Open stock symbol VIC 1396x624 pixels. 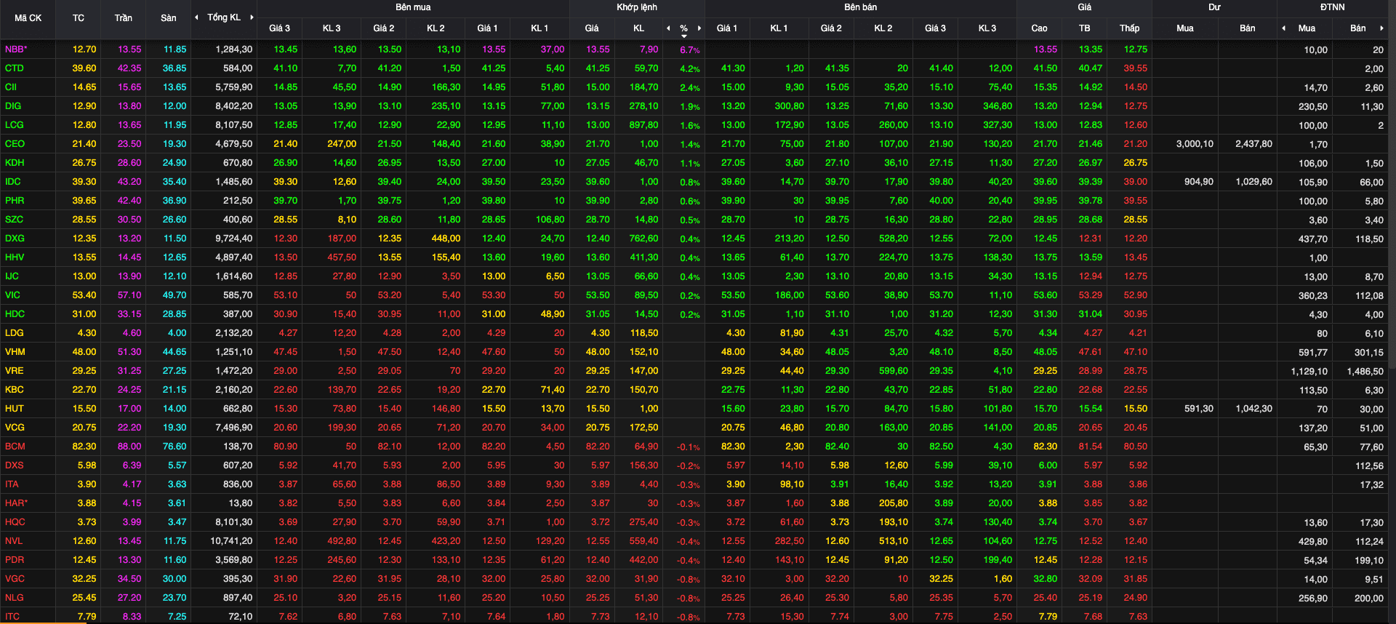[x=12, y=295]
